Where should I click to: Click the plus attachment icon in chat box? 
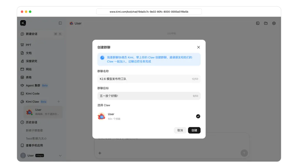pyautogui.click(x=100, y=153)
